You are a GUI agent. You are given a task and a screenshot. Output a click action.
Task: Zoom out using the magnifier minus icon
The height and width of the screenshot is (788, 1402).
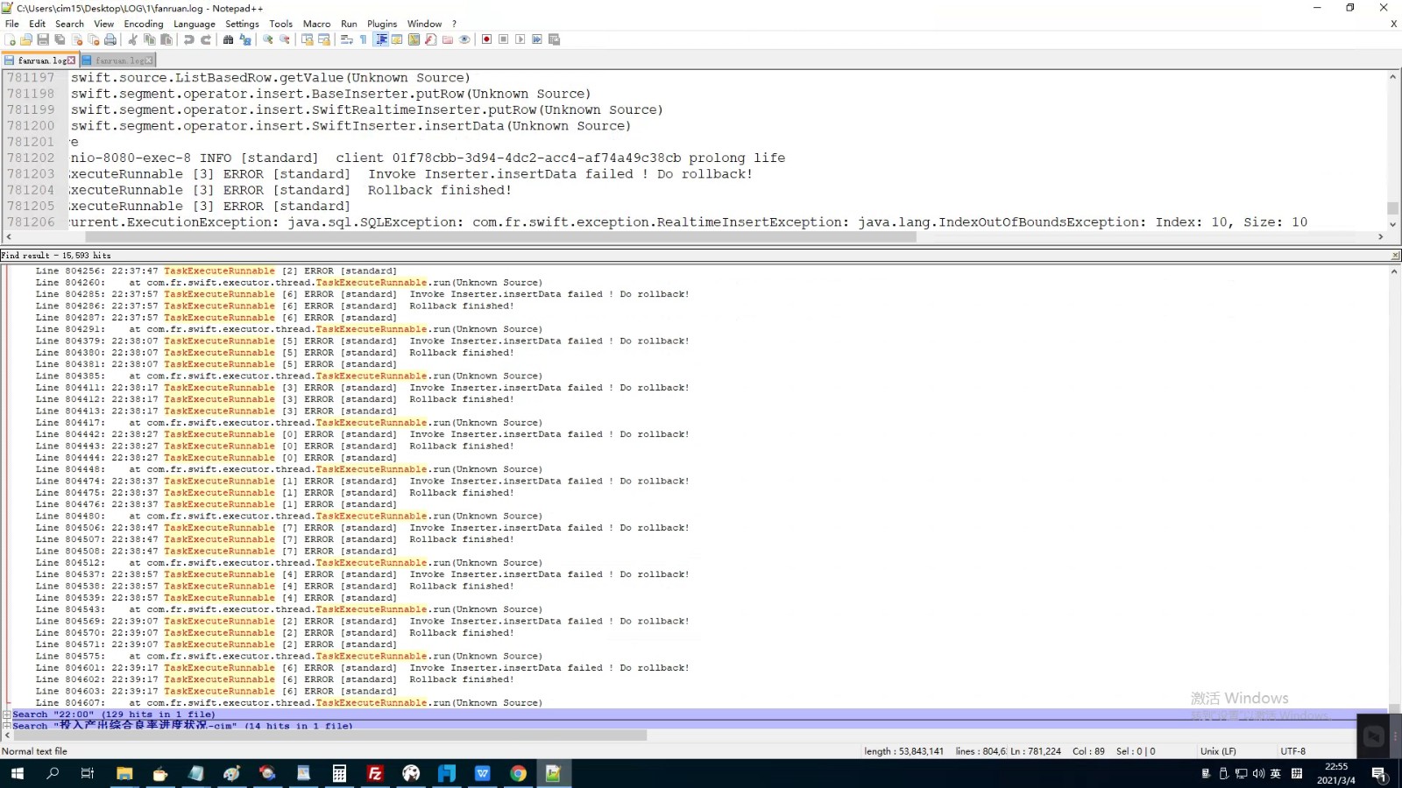point(285,39)
